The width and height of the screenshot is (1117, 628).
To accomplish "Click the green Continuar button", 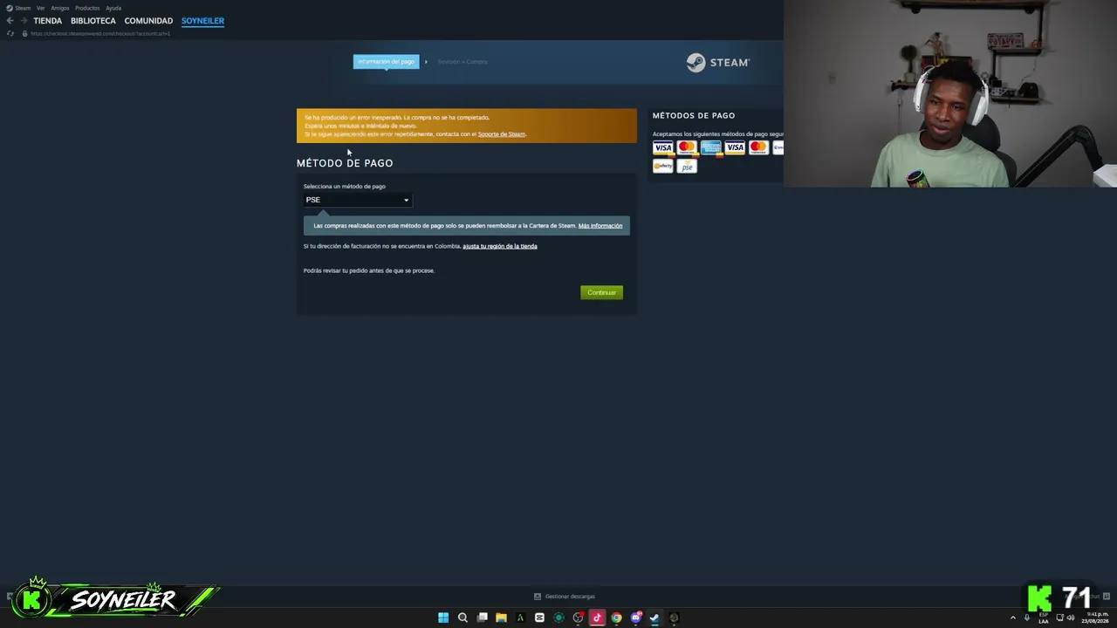I will coord(601,292).
